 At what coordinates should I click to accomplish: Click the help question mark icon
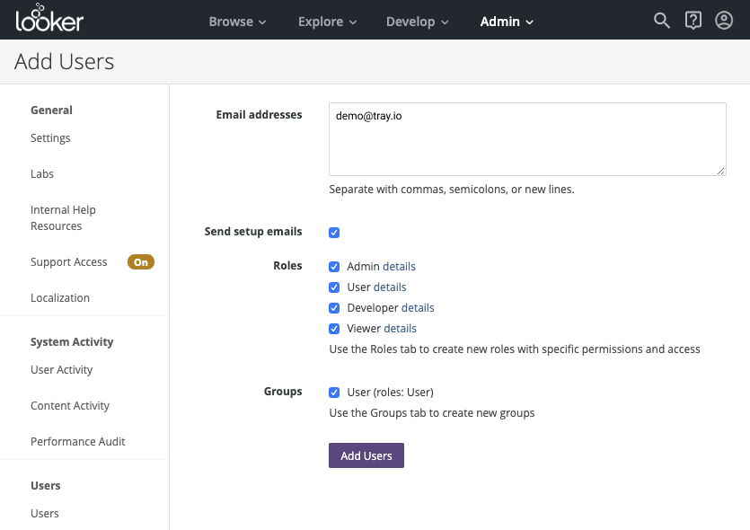693,20
